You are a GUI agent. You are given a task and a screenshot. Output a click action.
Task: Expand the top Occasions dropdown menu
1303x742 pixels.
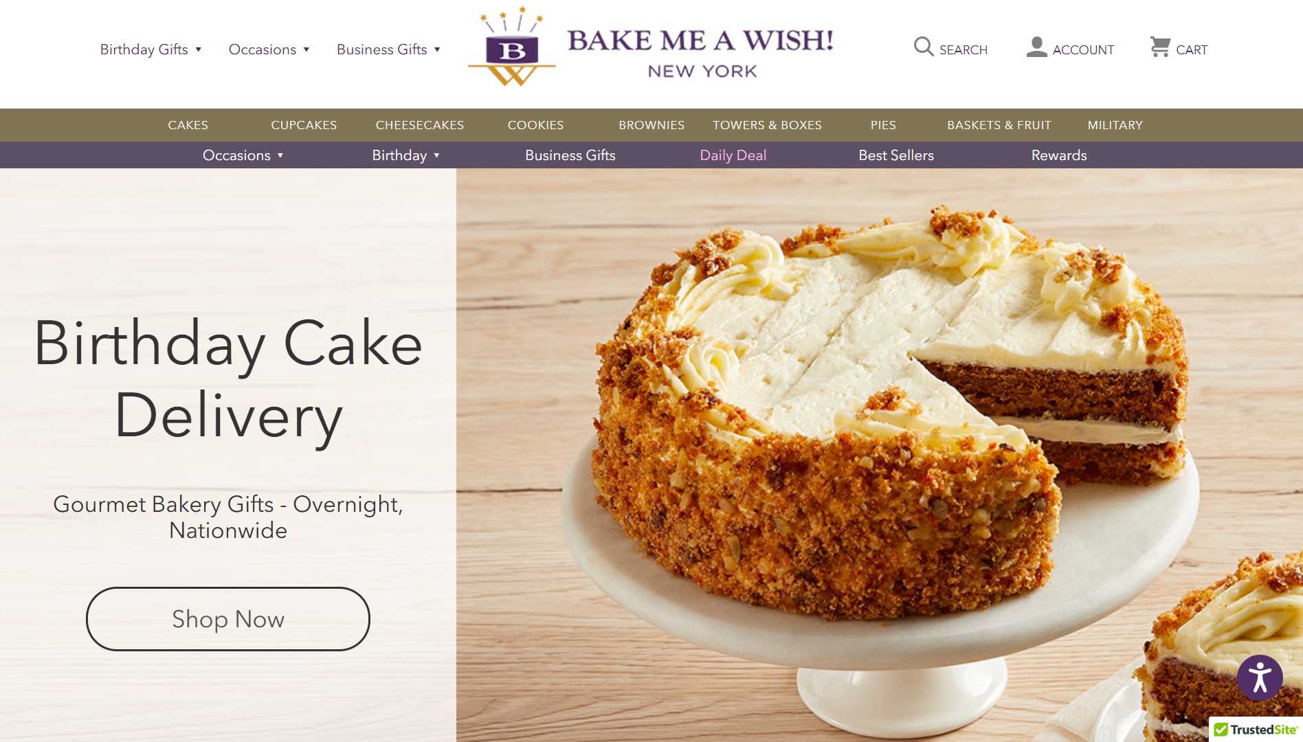coord(269,49)
